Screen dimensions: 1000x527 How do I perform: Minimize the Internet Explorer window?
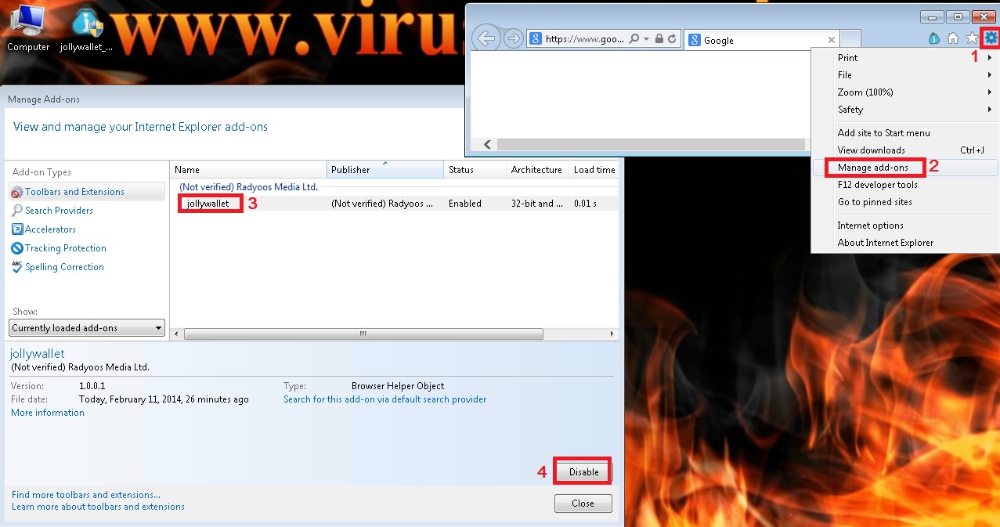point(931,16)
